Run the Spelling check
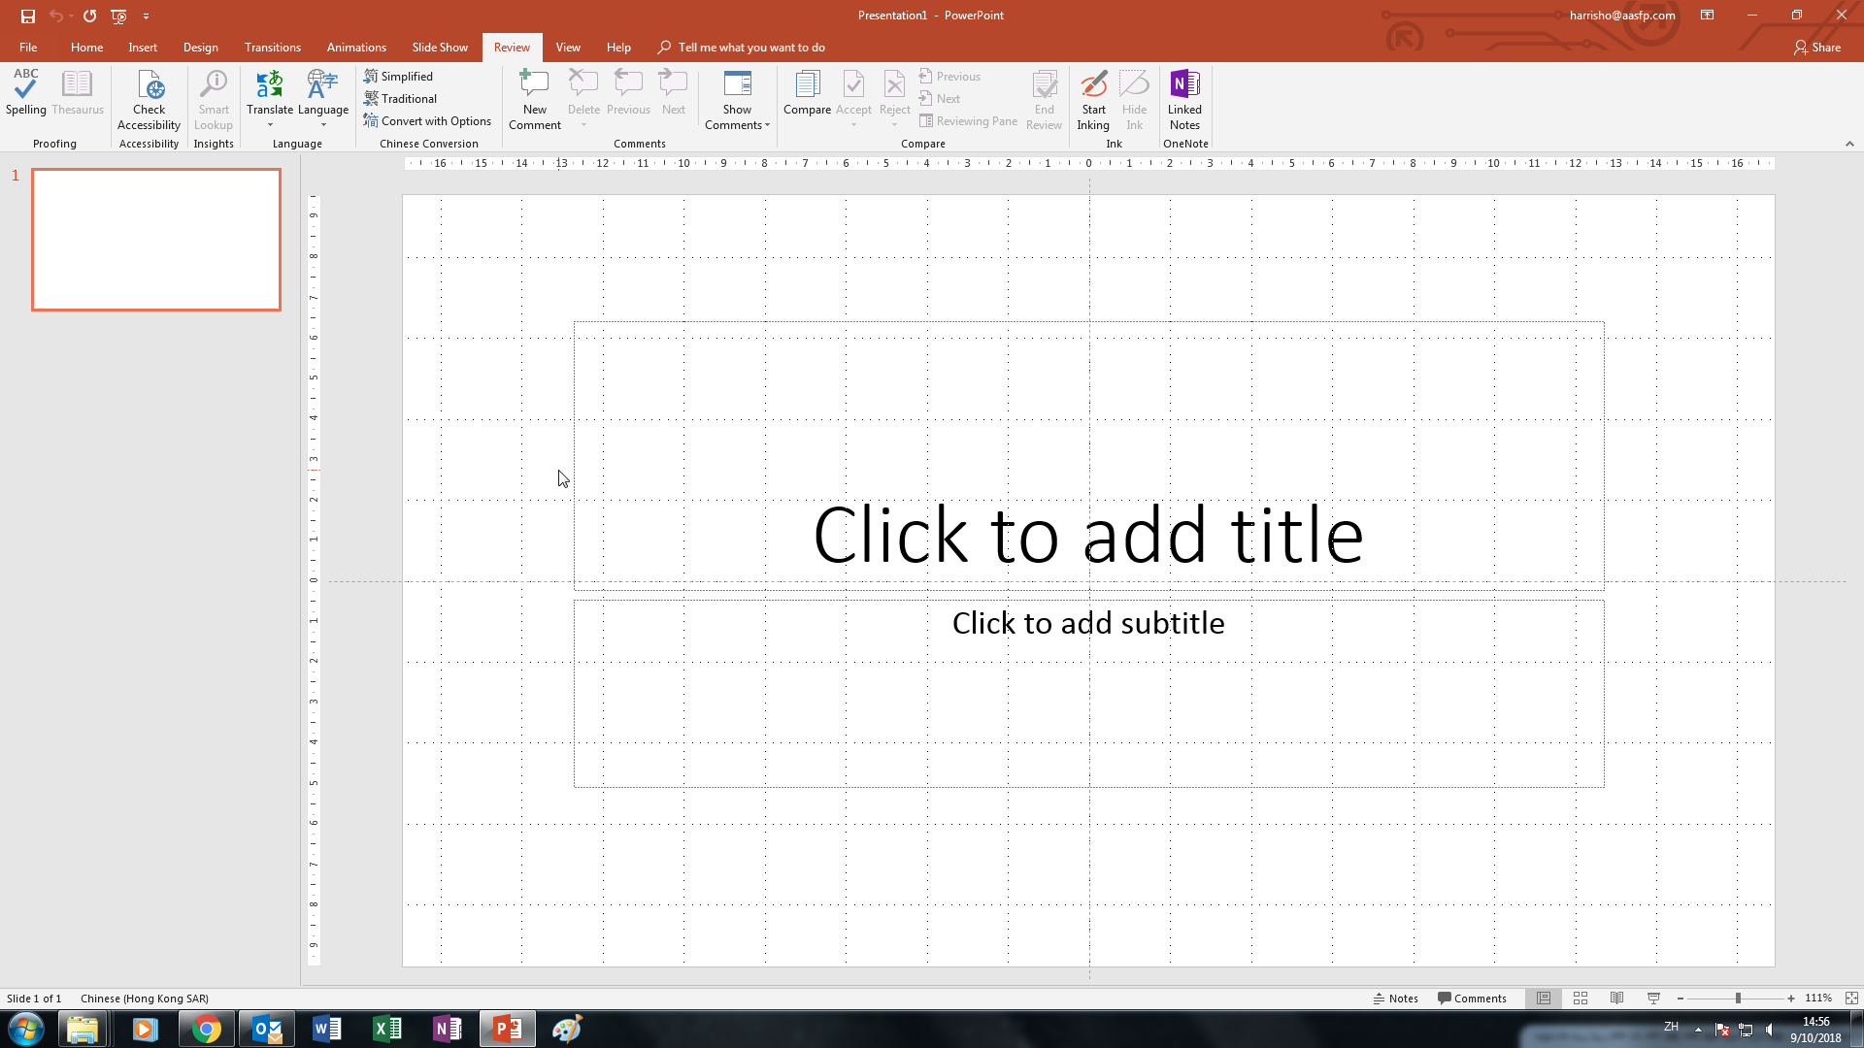Screen dimensions: 1864x1048 [25, 93]
